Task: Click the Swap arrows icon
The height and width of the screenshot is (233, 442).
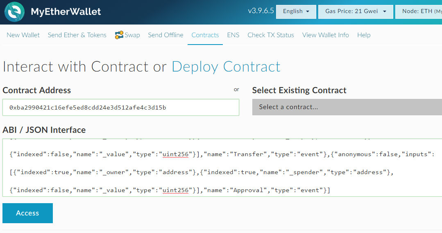Action: [x=119, y=35]
